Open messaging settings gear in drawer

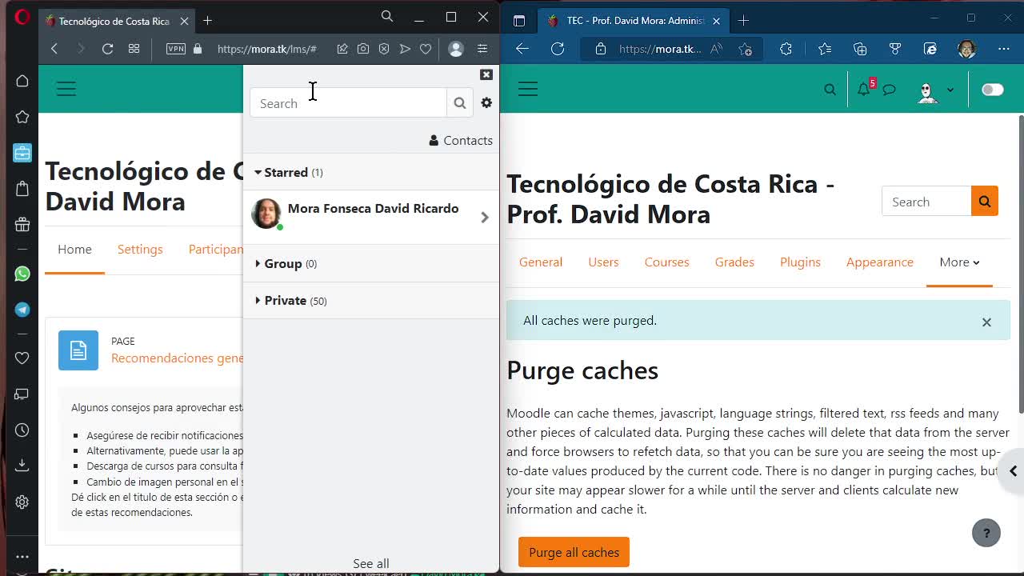coord(486,102)
